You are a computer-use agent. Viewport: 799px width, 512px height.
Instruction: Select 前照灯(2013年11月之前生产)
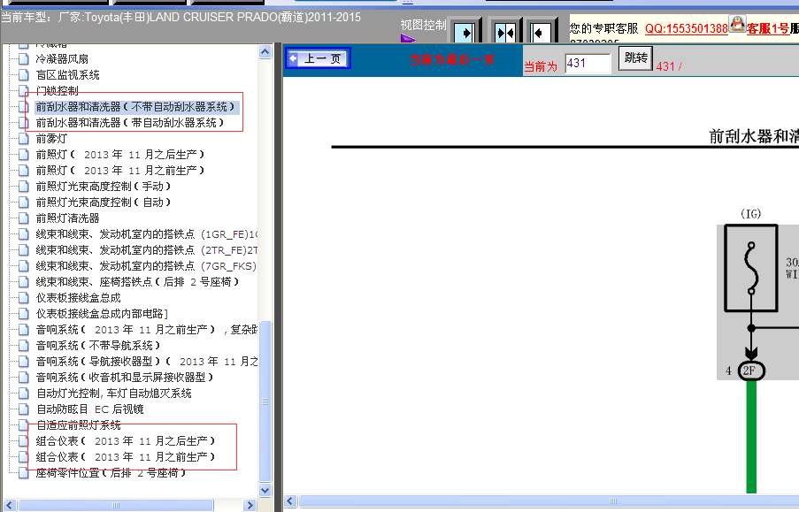(119, 170)
